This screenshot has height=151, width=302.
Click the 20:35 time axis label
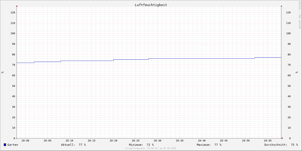180,141
